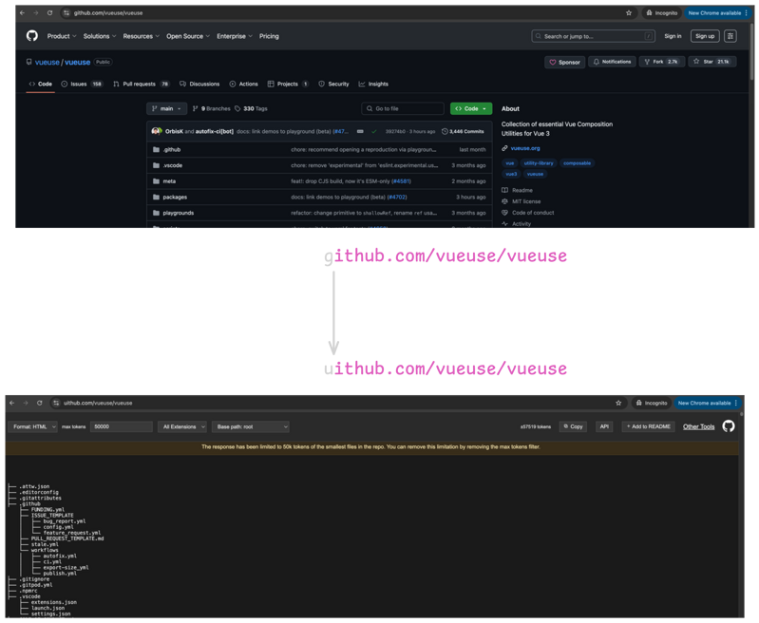Sponsor the vueuse project
Screen dimensions: 759x623
(x=564, y=62)
